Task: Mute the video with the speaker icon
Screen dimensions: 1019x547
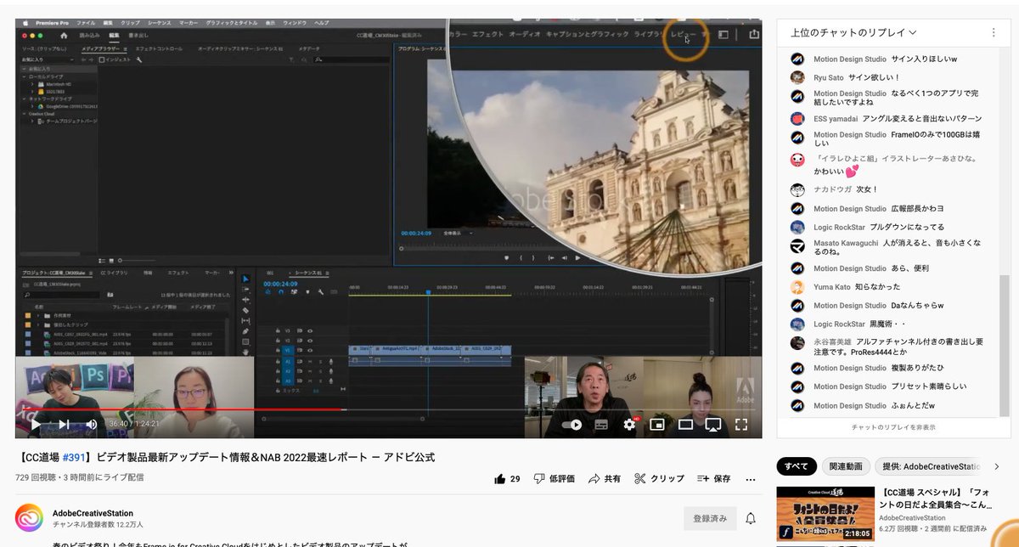Action: click(x=91, y=424)
